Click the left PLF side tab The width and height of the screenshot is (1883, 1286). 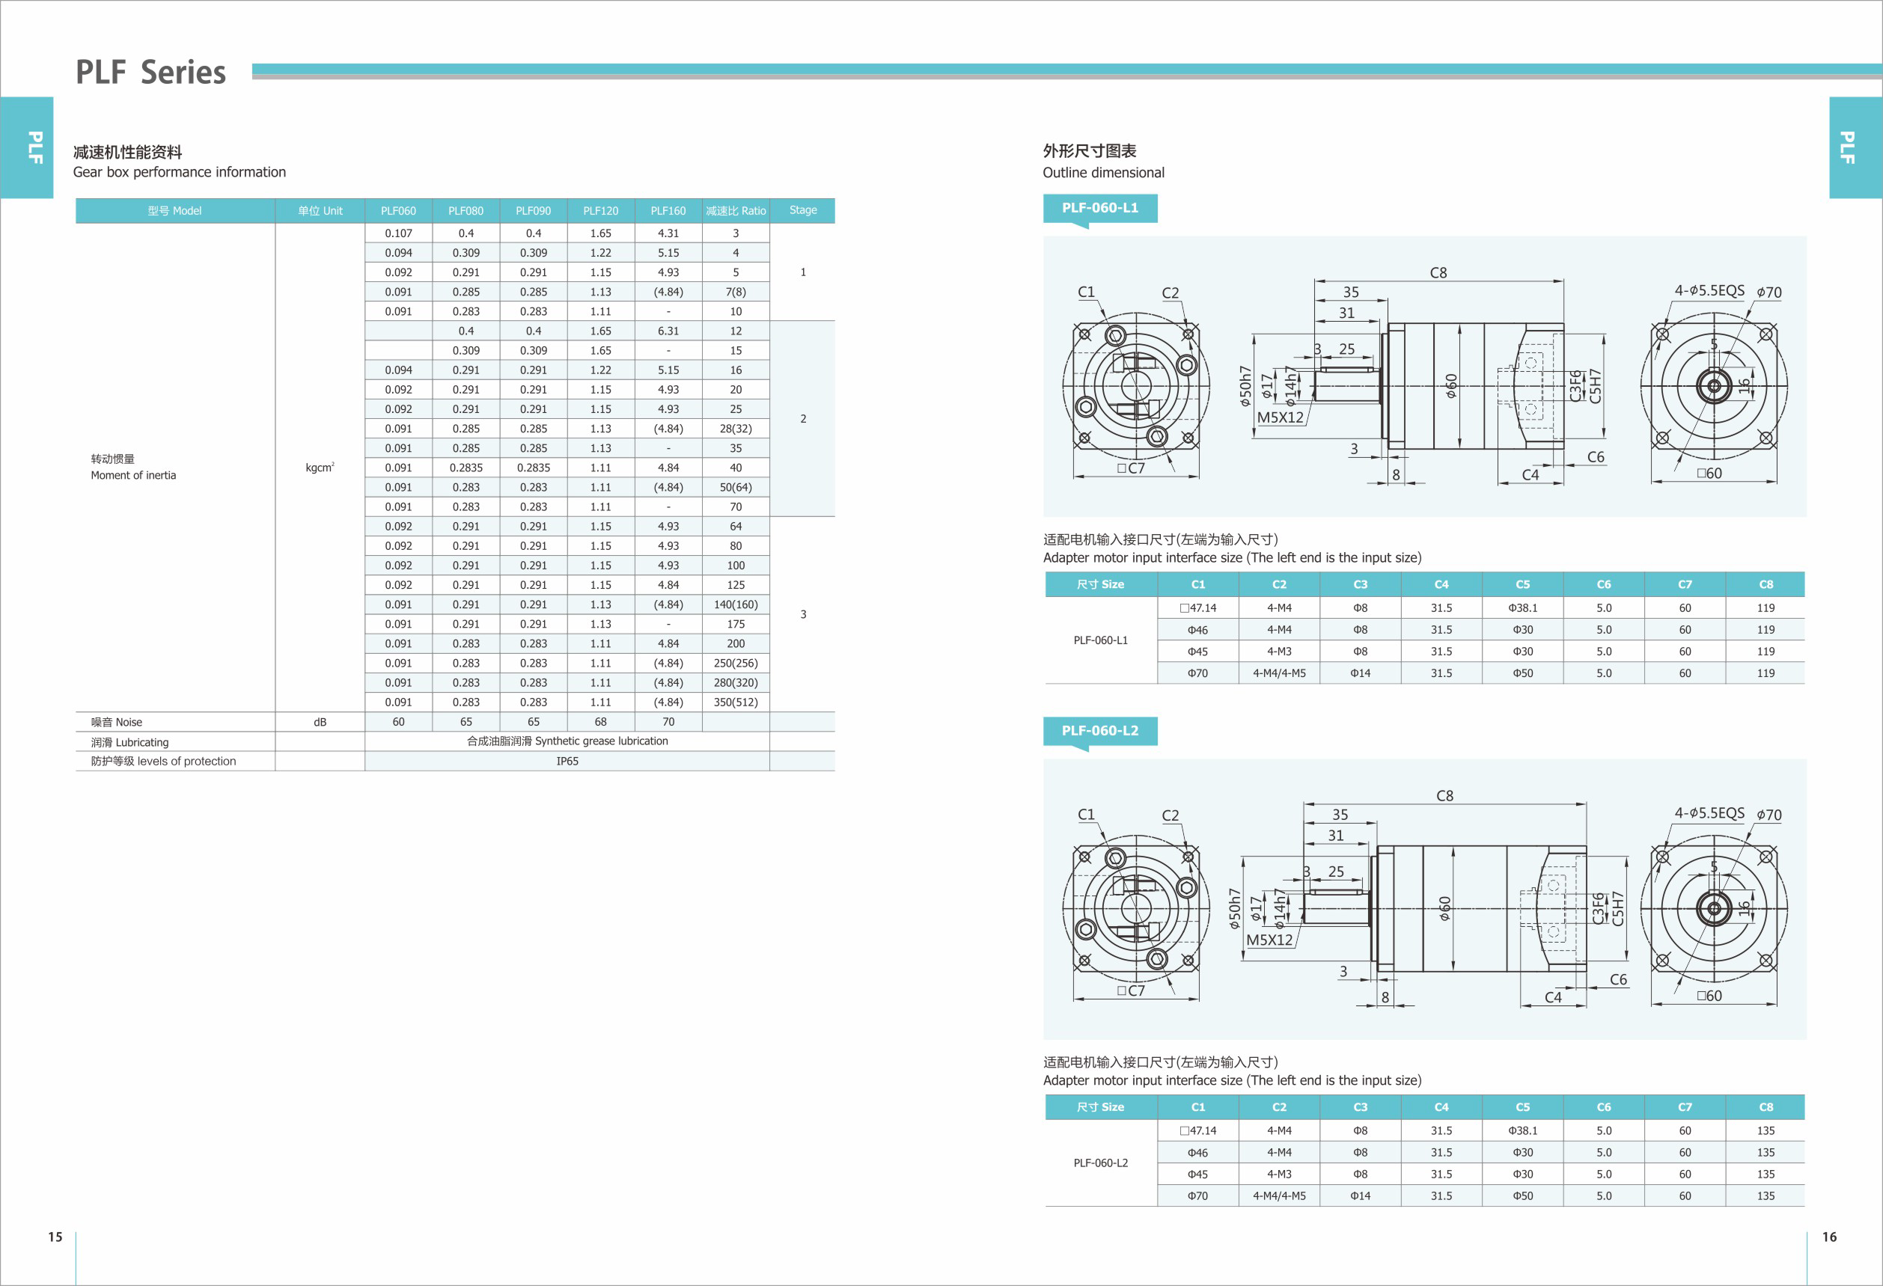34,147
